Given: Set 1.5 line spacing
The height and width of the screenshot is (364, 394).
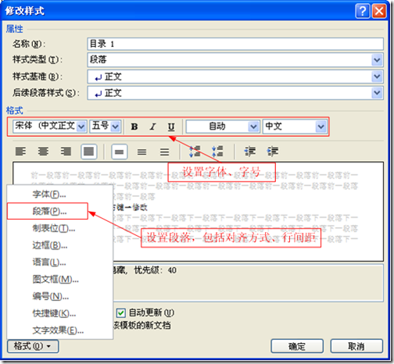Looking at the screenshot, I should 141,152.
